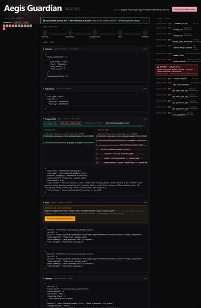201x308 pixels.
Task: Click the Validator agent card header
Action: pos(95,278)
